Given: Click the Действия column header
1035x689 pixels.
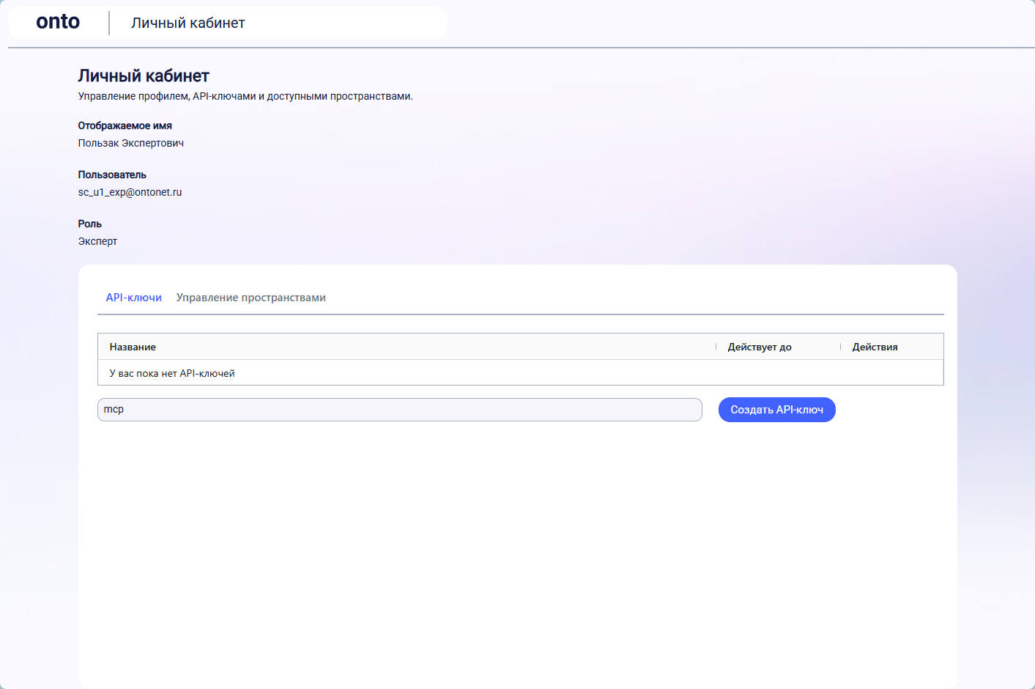Looking at the screenshot, I should pyautogui.click(x=875, y=347).
